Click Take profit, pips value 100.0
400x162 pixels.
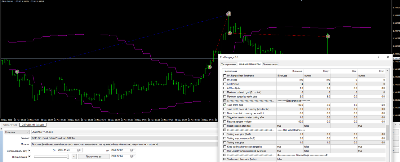(290, 105)
